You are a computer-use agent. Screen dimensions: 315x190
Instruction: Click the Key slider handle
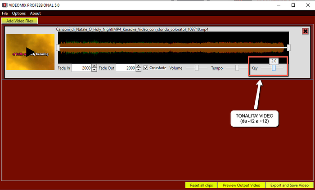tap(274, 68)
